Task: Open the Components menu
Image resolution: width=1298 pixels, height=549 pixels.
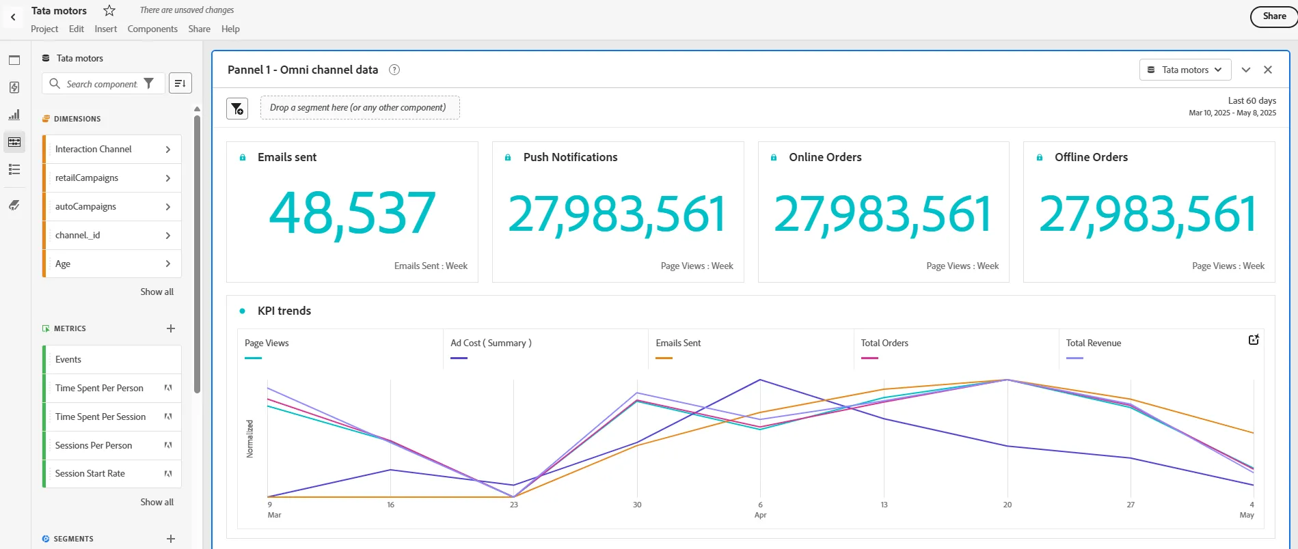Action: click(x=152, y=29)
